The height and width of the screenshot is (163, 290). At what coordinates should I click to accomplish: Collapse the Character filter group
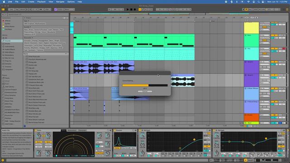click(28, 38)
